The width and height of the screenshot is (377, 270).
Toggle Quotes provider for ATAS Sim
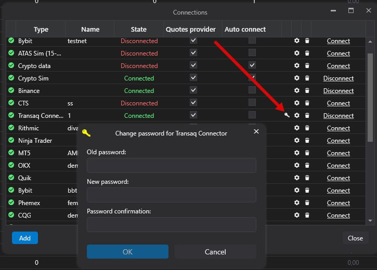pyautogui.click(x=193, y=52)
